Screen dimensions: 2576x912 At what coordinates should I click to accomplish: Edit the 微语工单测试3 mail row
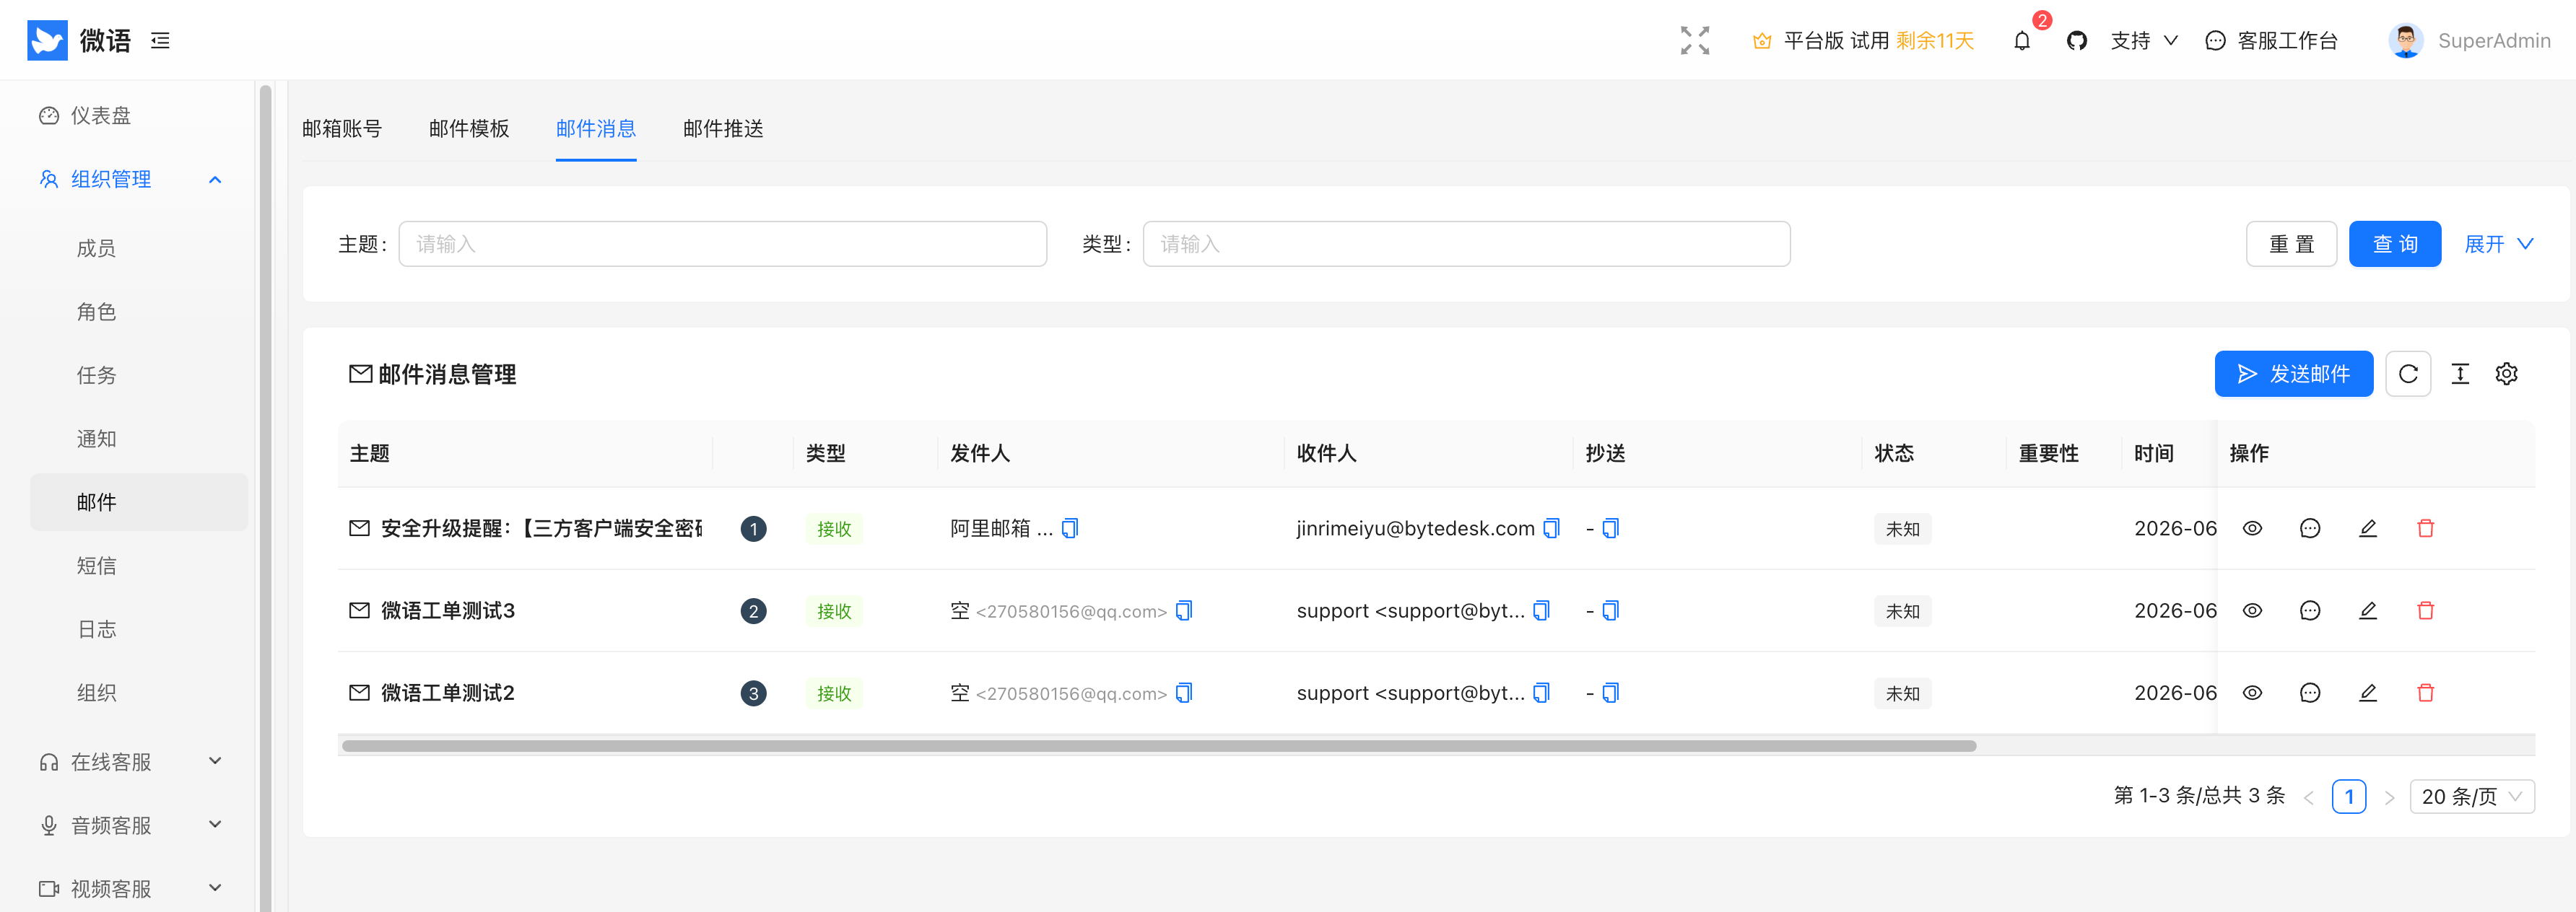2367,610
